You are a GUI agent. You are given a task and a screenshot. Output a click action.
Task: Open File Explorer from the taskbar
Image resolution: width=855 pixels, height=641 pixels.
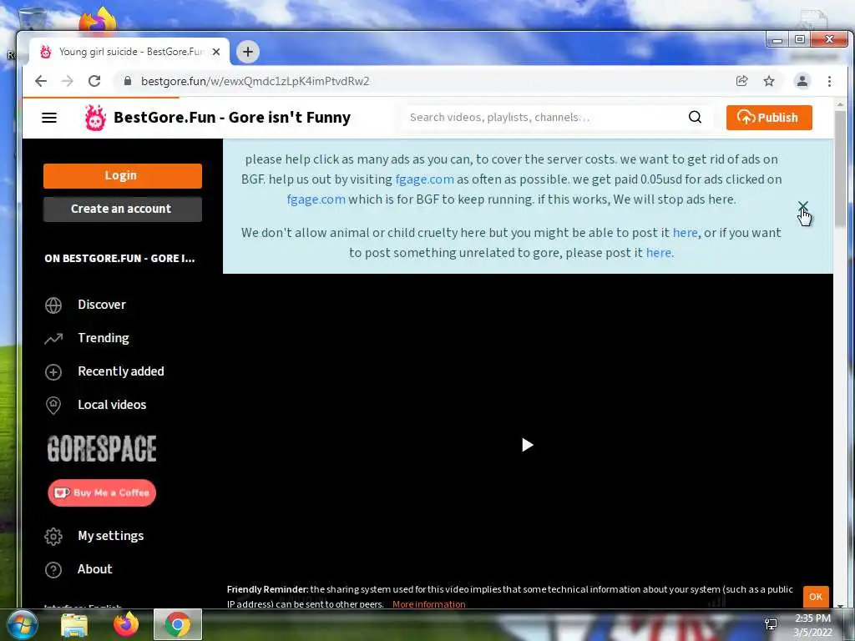(74, 624)
